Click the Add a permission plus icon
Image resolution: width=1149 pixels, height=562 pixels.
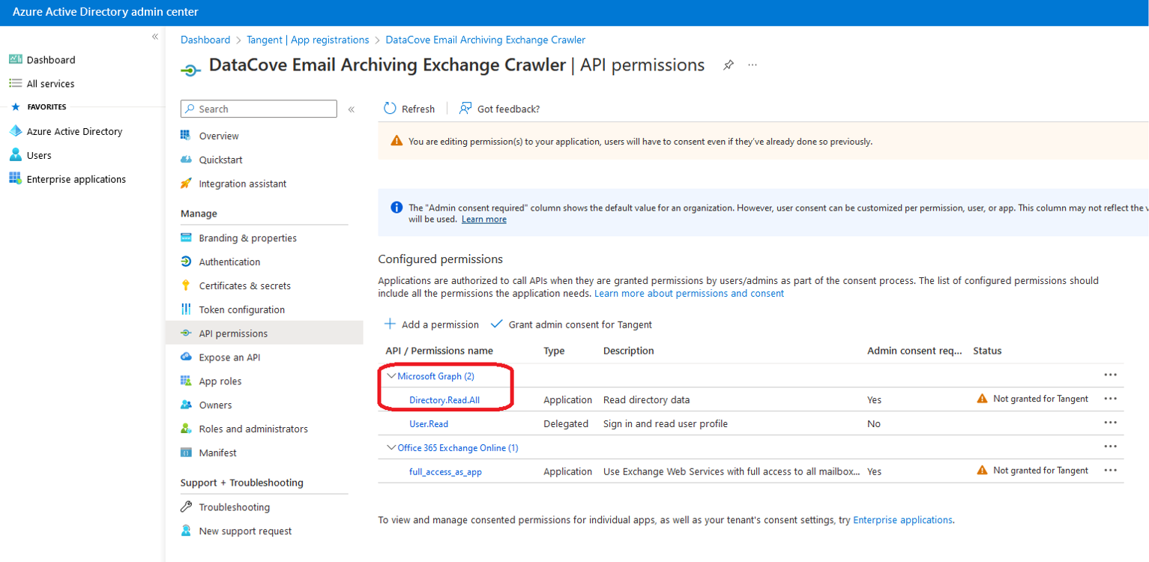coord(390,324)
